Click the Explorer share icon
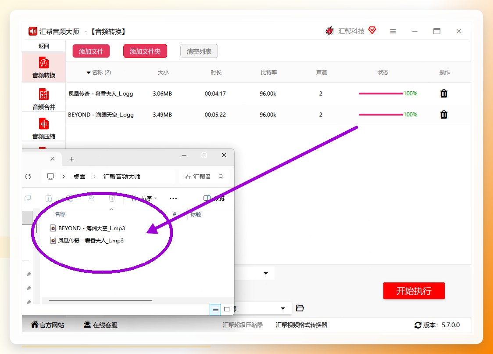 91,198
